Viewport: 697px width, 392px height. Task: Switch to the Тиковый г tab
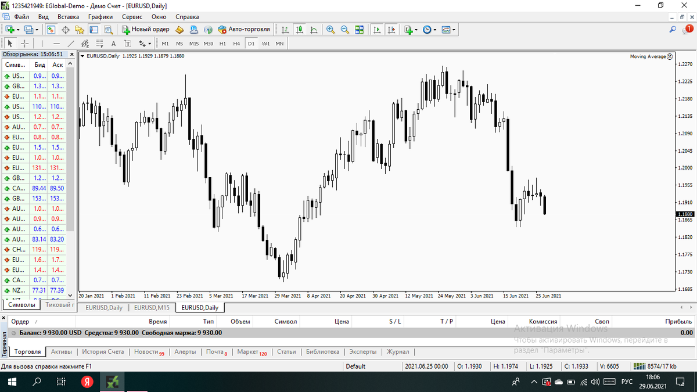tap(60, 304)
